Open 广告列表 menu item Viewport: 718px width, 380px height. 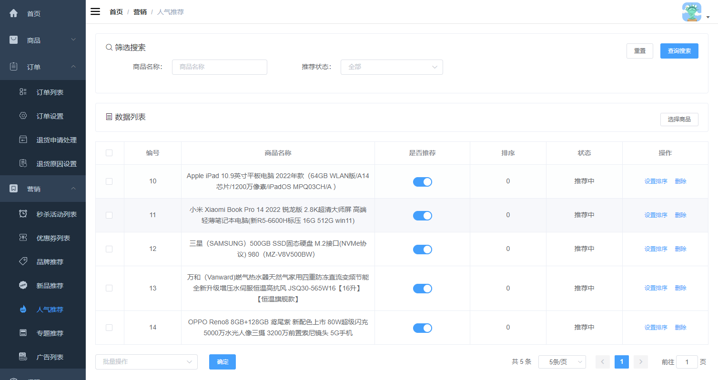(43, 357)
